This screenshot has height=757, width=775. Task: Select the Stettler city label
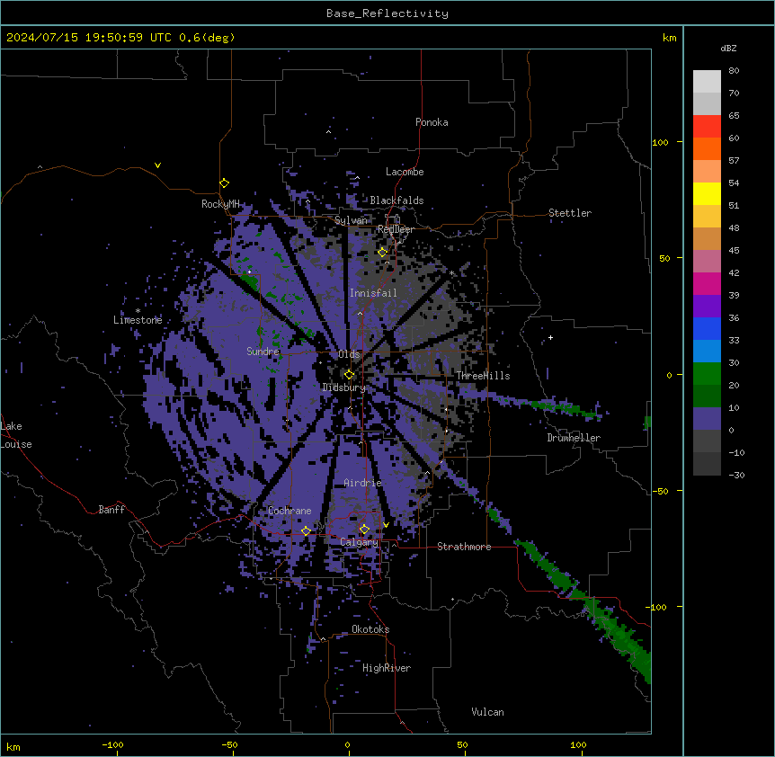point(570,213)
